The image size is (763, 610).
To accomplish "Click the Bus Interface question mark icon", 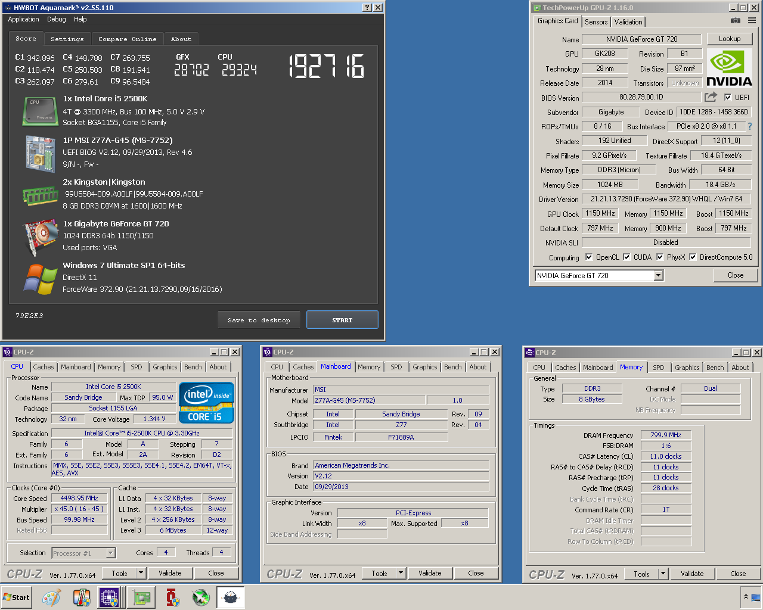I will pyautogui.click(x=750, y=126).
